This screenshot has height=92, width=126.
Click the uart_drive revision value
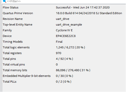pyautogui.click(x=62, y=19)
